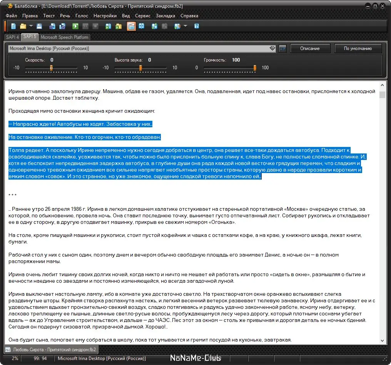Expand recent files arrow beside folder icon

click(x=31, y=26)
